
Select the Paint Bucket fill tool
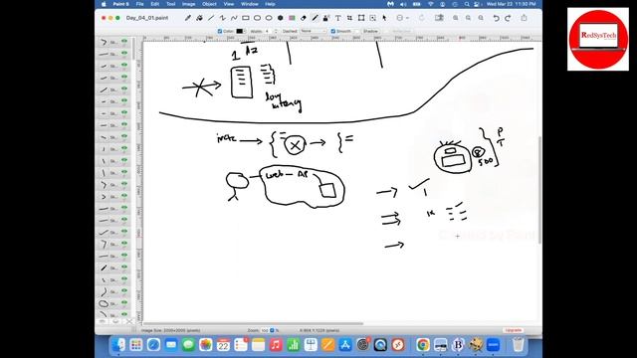pyautogui.click(x=199, y=18)
